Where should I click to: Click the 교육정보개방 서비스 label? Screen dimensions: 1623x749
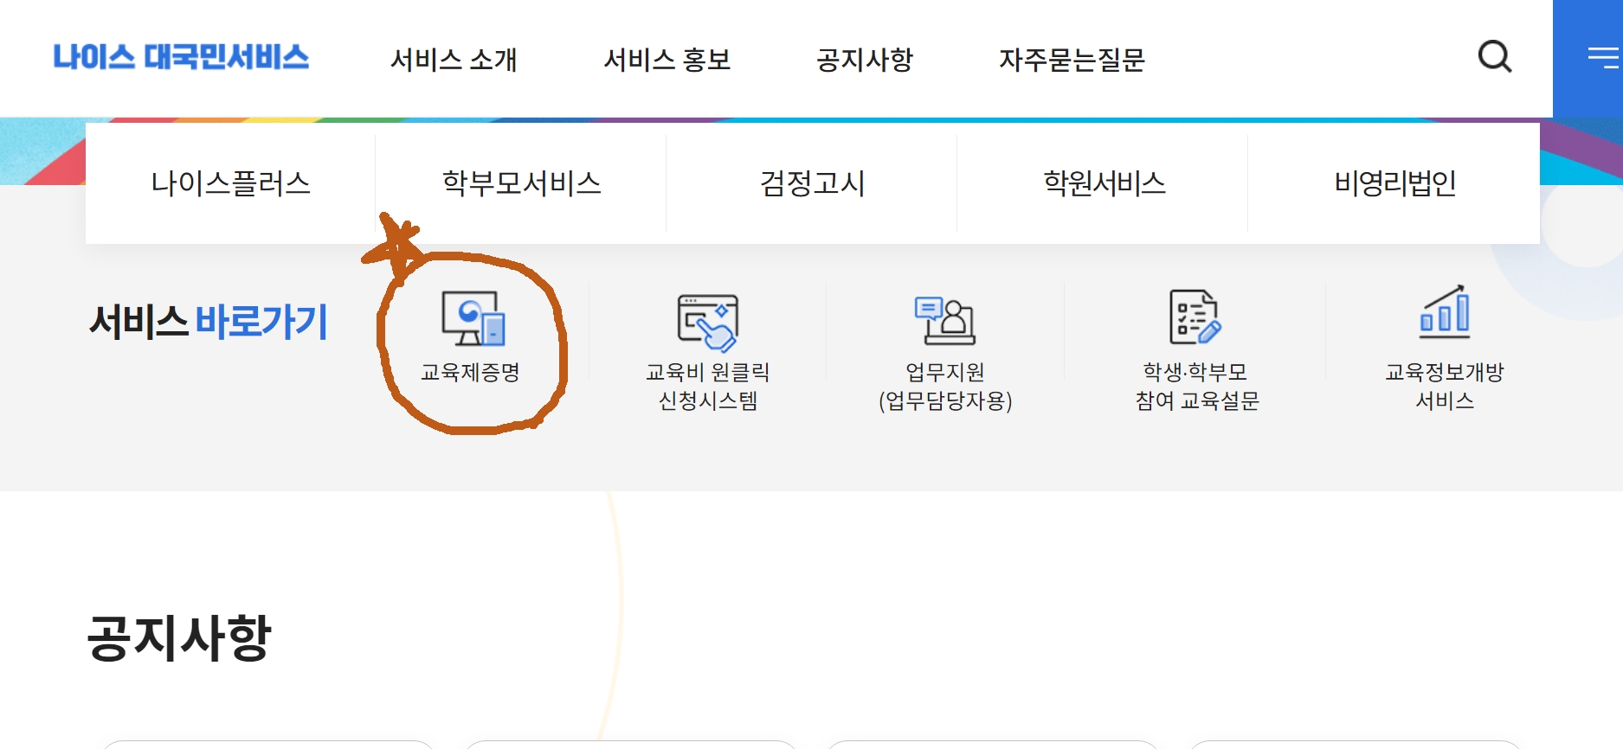[x=1445, y=387]
